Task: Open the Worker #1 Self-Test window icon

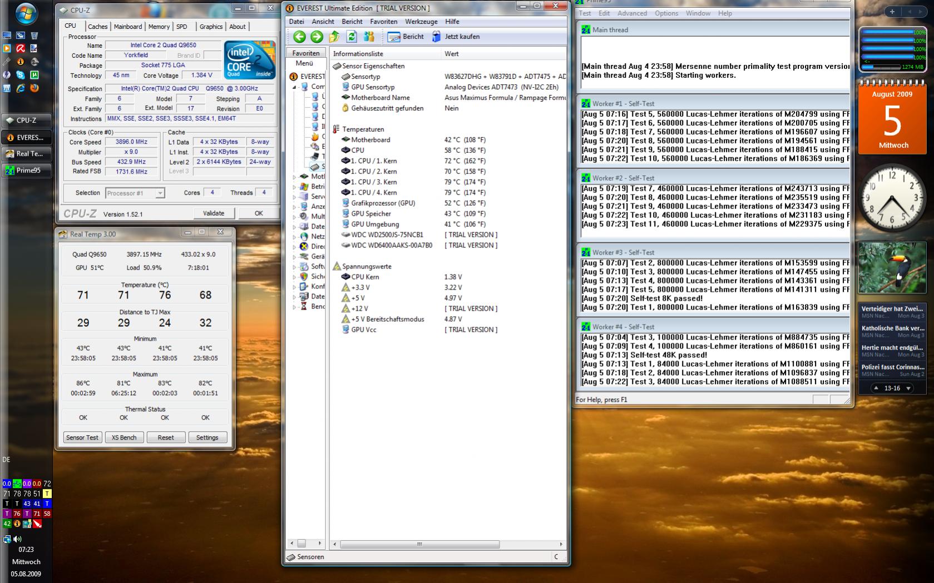Action: tap(586, 103)
